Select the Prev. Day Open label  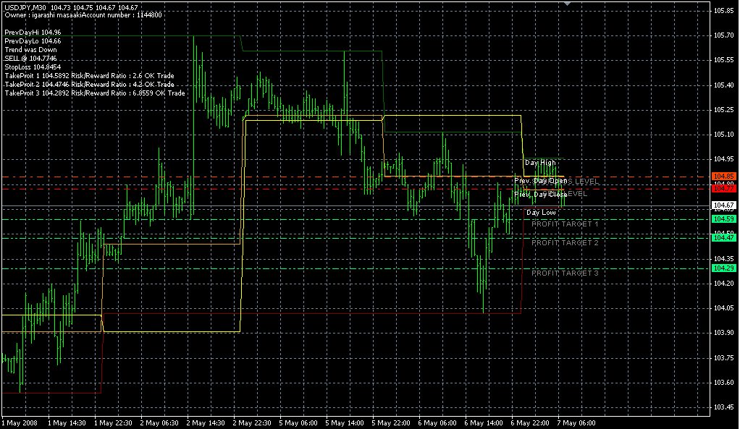pyautogui.click(x=540, y=181)
